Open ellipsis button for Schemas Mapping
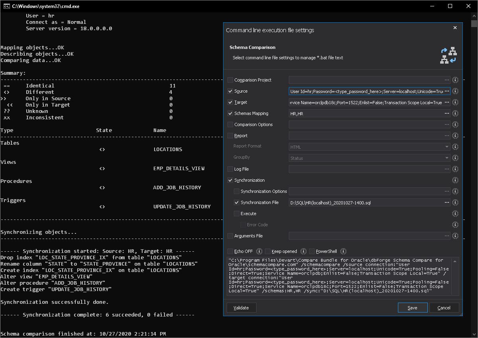The width and height of the screenshot is (478, 338). click(447, 113)
